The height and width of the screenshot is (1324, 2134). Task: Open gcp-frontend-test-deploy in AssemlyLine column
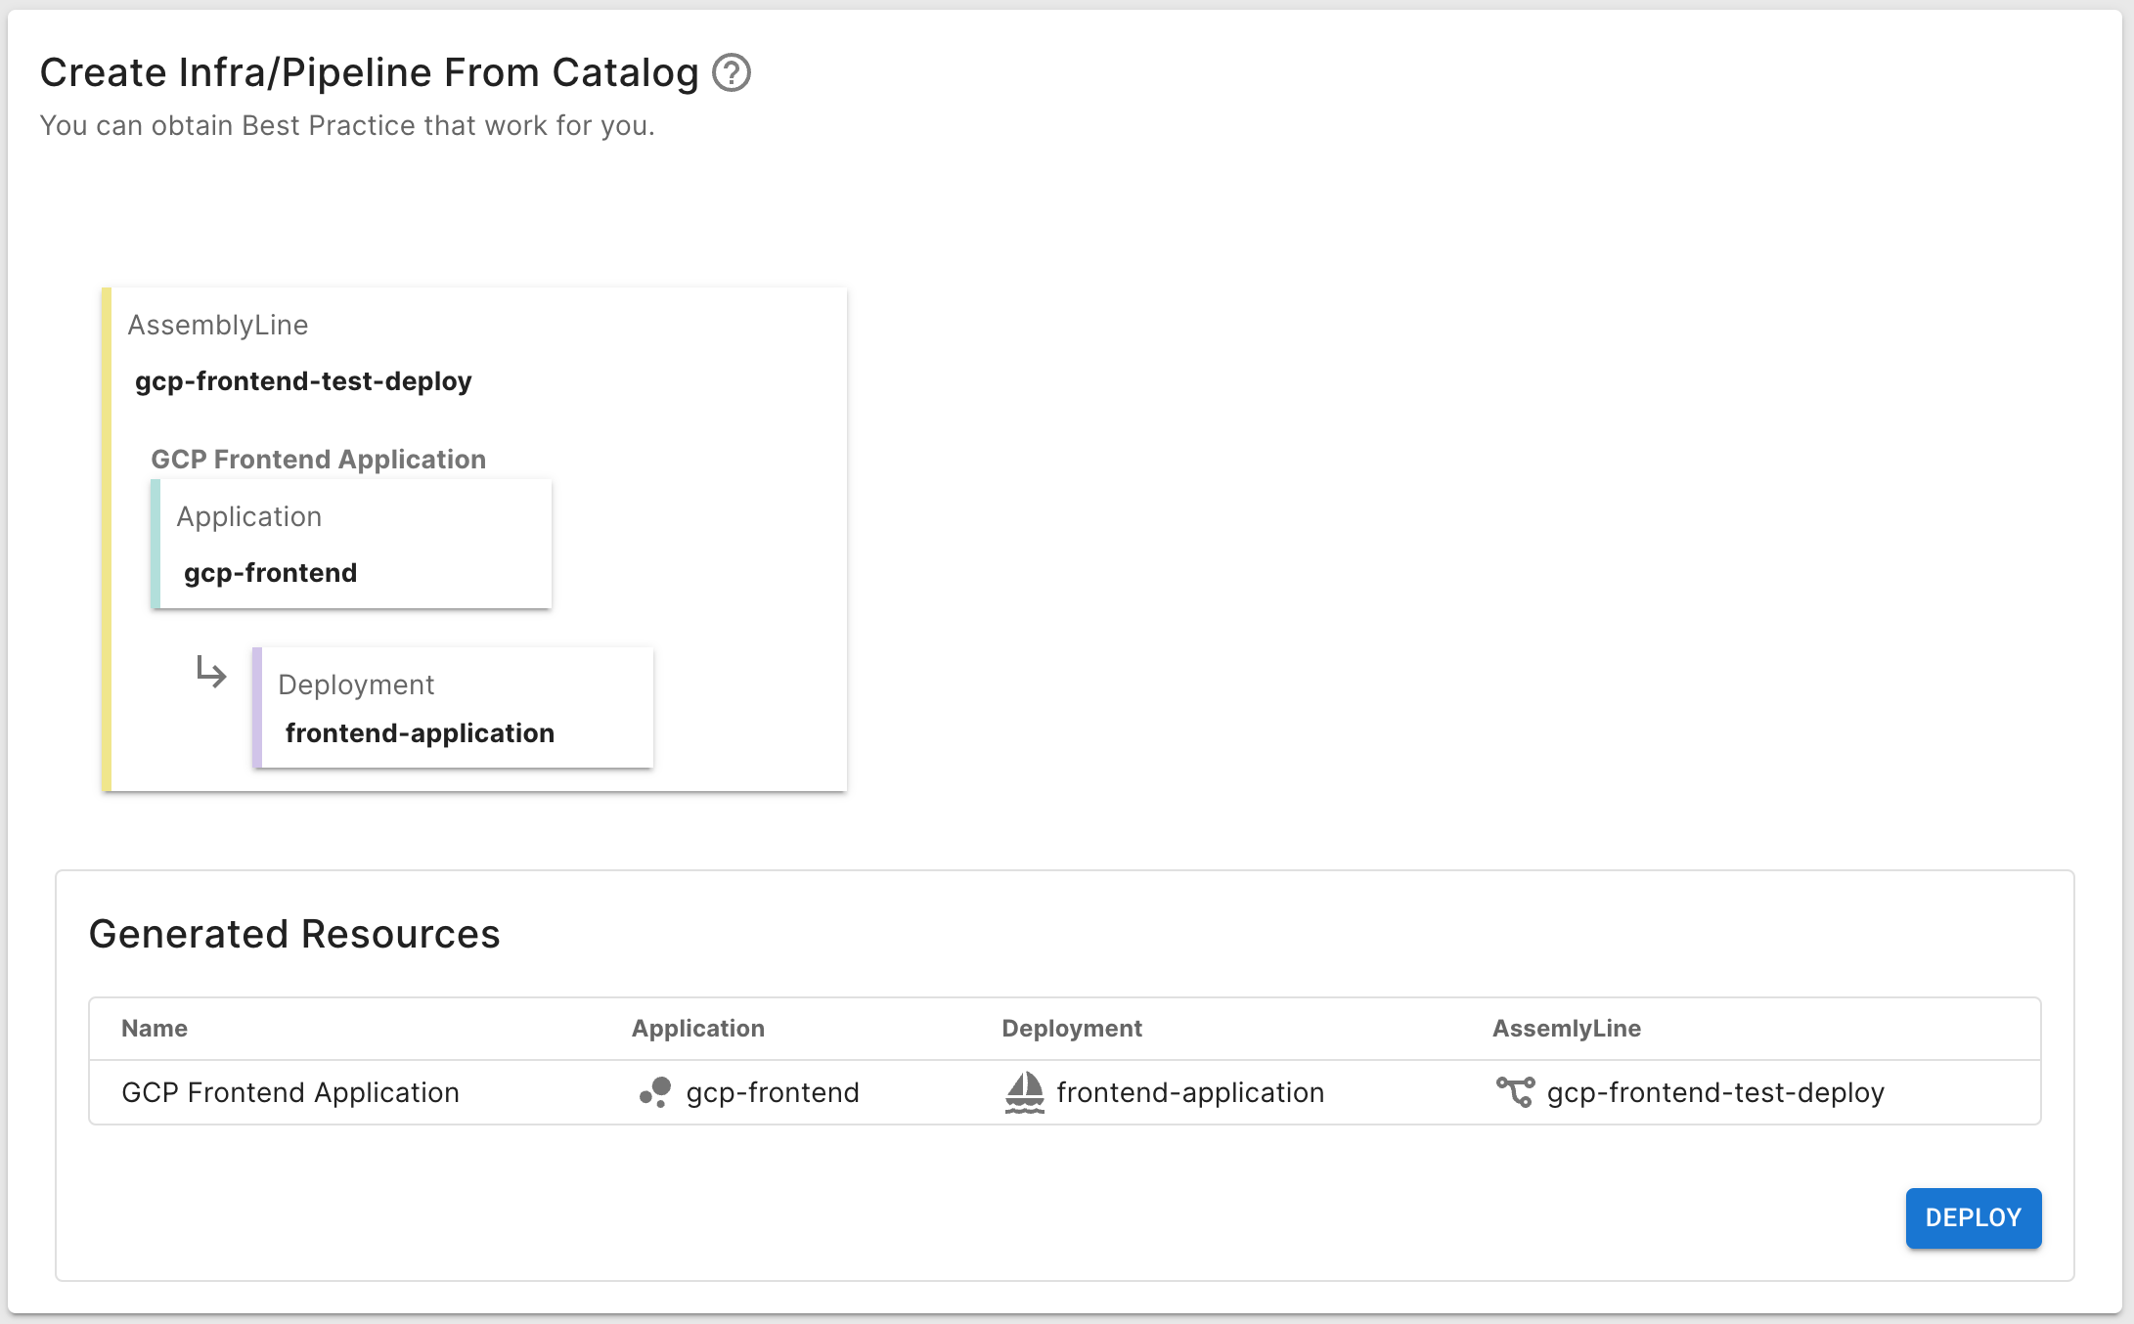coord(1714,1092)
